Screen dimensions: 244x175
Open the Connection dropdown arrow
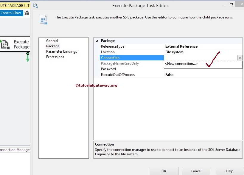click(240, 57)
